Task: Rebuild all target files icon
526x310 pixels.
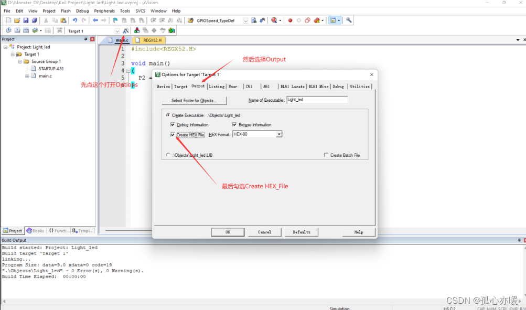Action: [26, 30]
